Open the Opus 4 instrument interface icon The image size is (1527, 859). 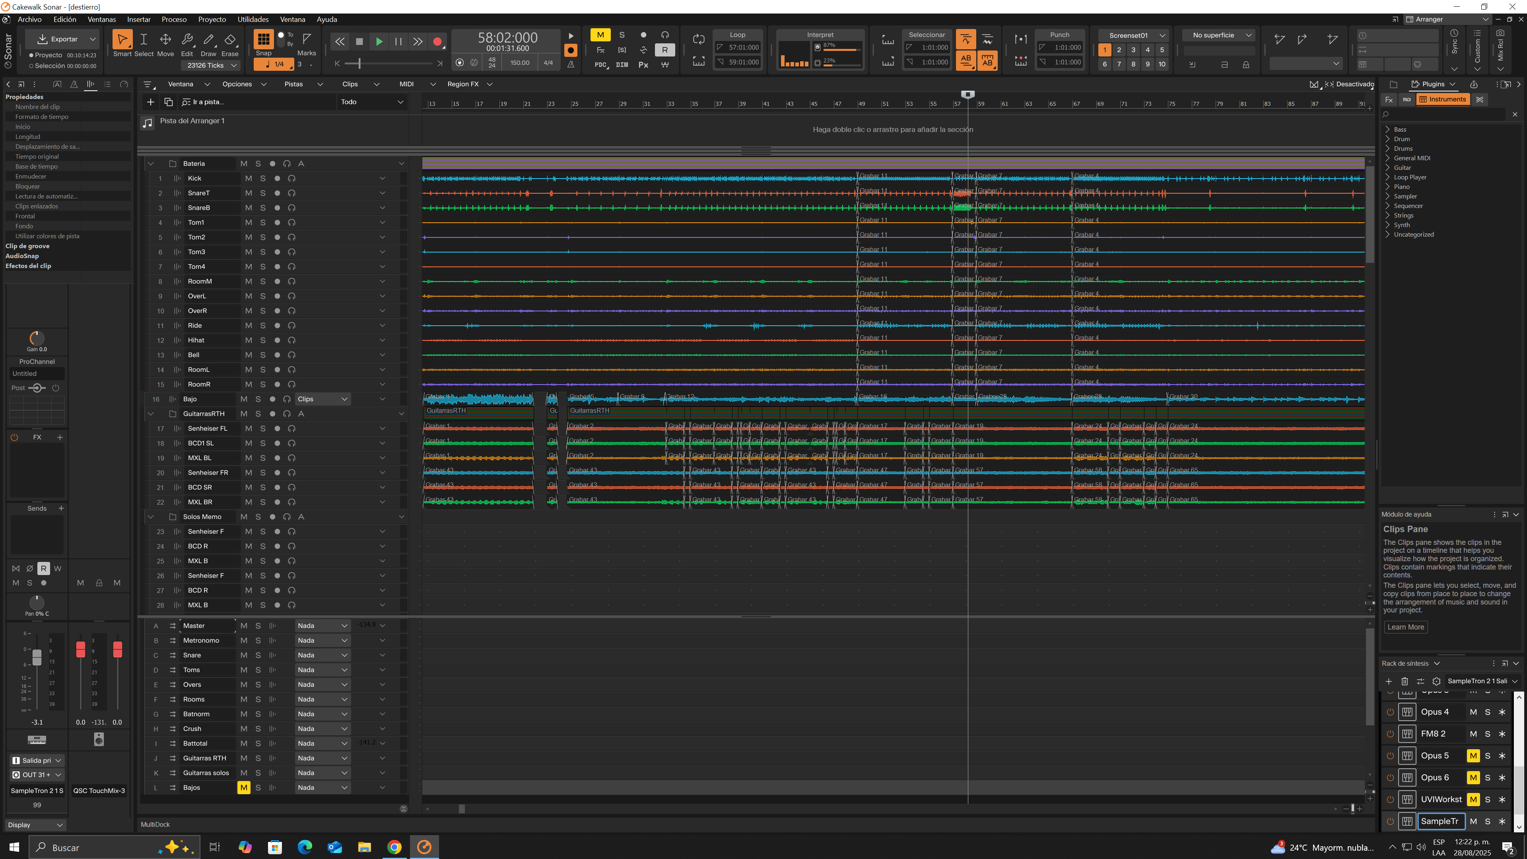1407,712
